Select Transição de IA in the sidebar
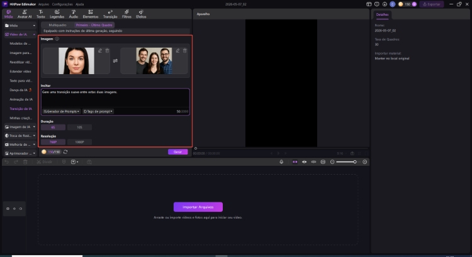The width and height of the screenshot is (472, 257). click(21, 109)
